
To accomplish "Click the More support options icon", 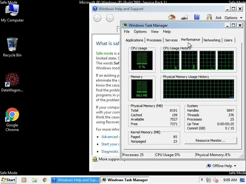I will [x=95, y=159].
